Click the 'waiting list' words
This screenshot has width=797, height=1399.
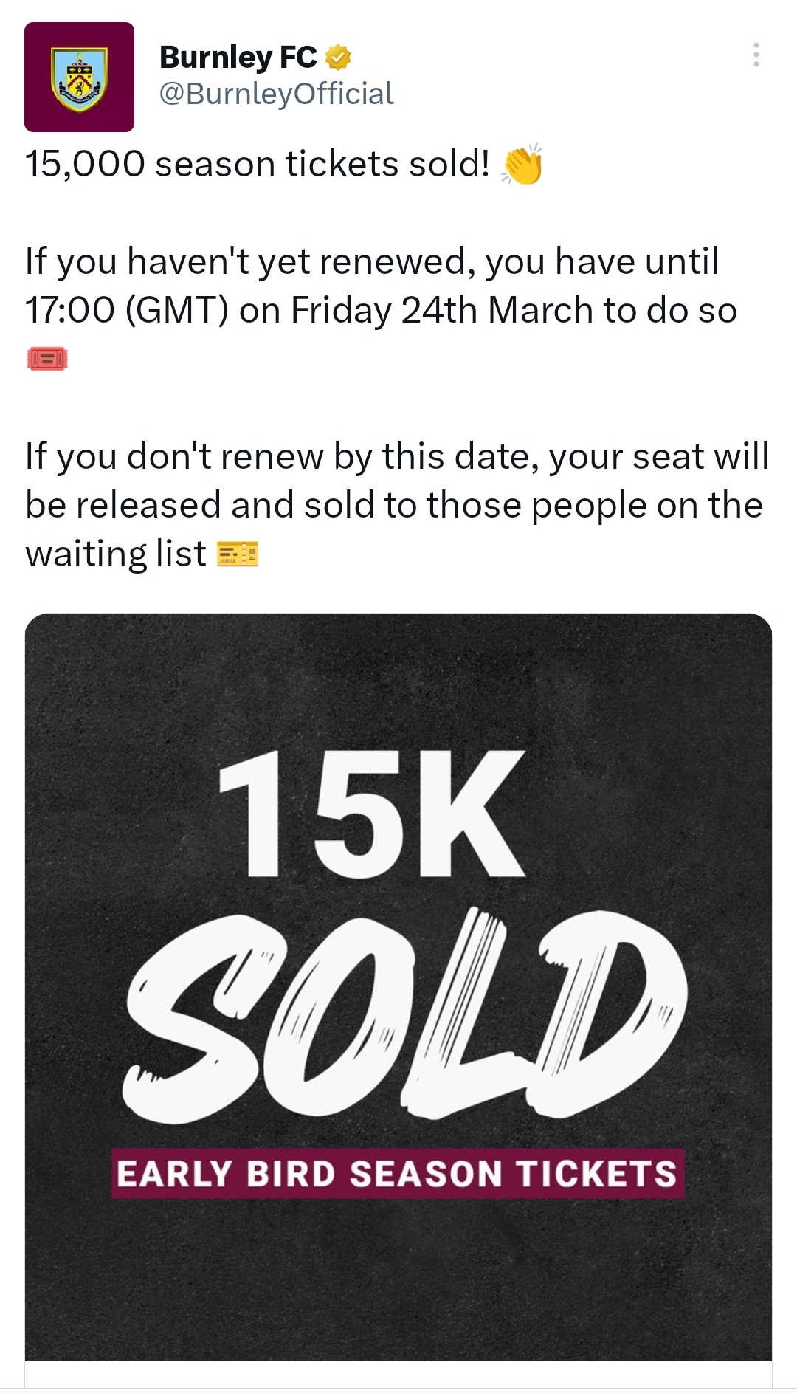coord(116,554)
